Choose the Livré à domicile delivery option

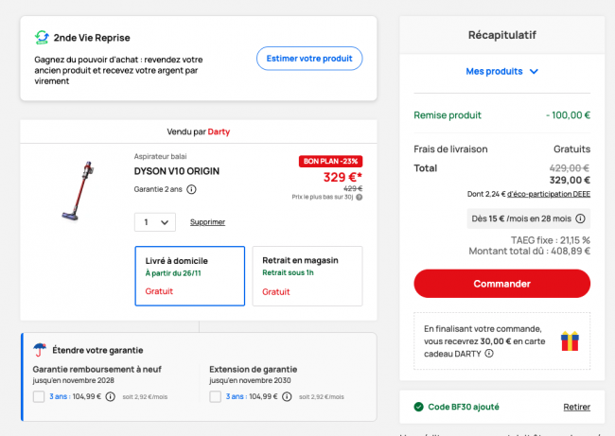189,276
